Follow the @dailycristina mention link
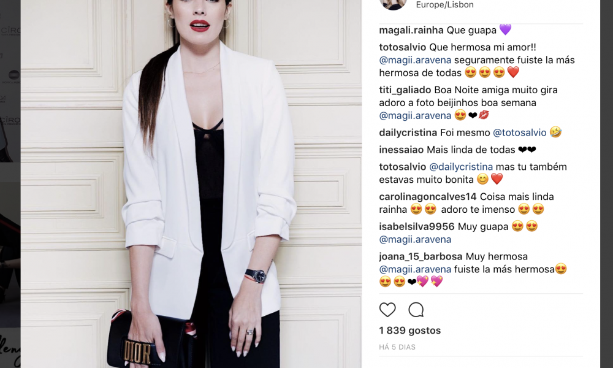The image size is (613, 368). [461, 167]
